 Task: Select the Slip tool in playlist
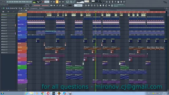[x=14, y=8]
